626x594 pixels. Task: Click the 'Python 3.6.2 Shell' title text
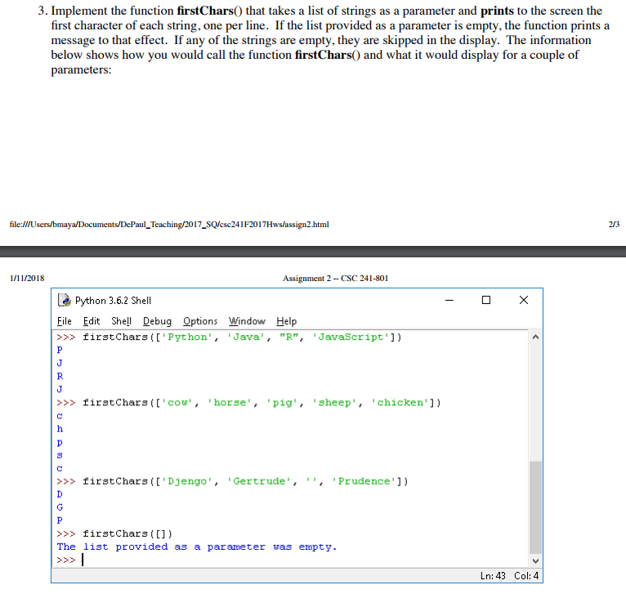pos(113,301)
